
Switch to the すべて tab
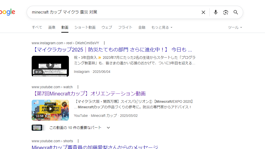coord(37,27)
